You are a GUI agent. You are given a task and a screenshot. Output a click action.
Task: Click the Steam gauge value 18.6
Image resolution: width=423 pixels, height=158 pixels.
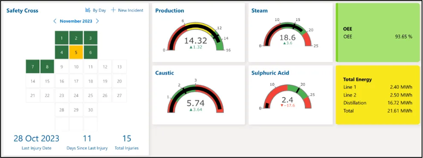coord(287,37)
